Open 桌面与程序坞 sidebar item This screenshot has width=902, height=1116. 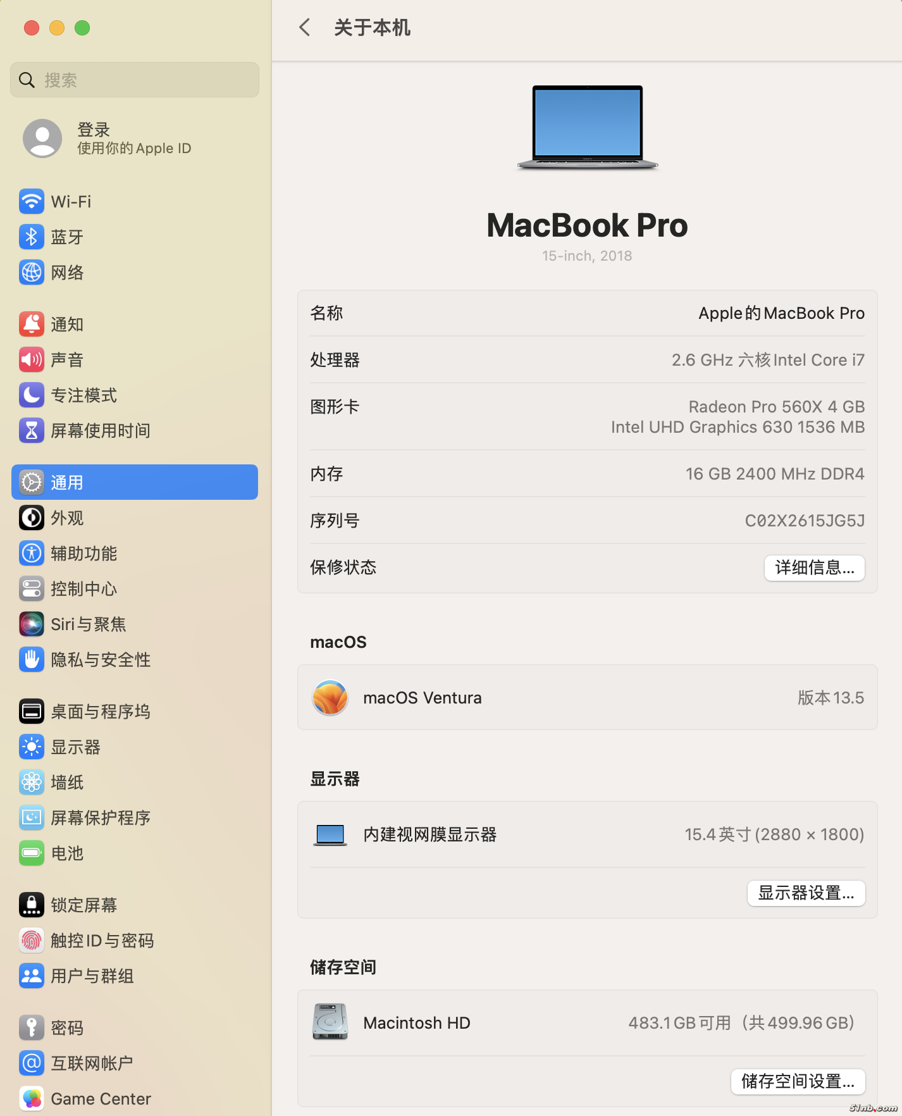[x=100, y=712]
